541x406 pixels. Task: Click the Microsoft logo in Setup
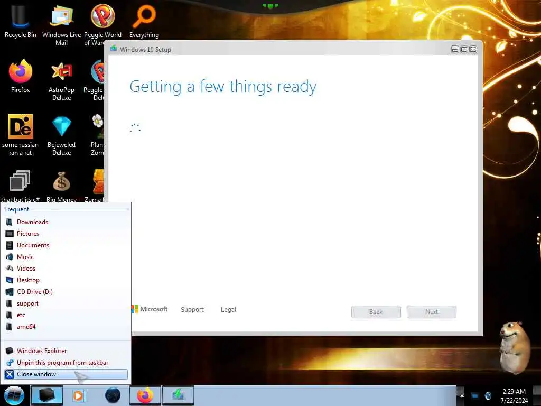coord(150,309)
